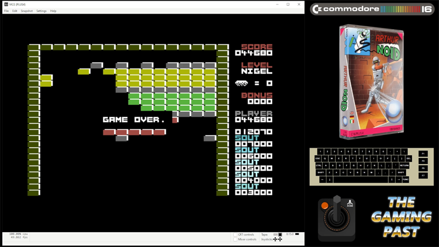Click the high score entry 005000

(x=254, y=168)
